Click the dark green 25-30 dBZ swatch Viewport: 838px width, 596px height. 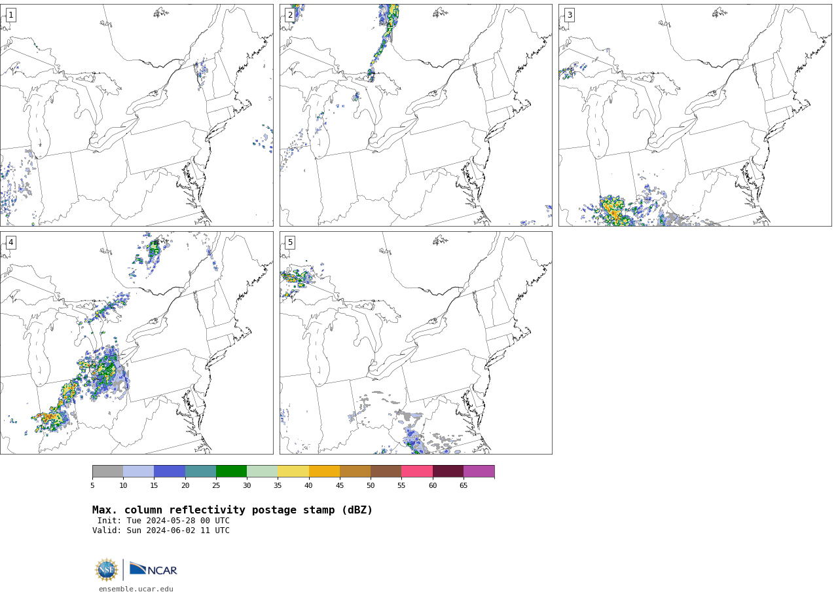(x=231, y=472)
